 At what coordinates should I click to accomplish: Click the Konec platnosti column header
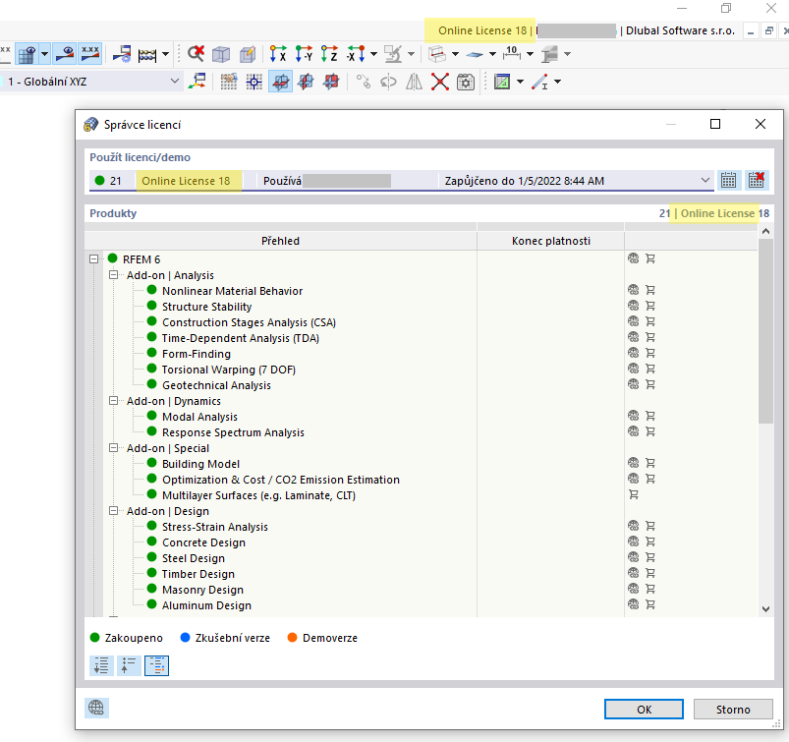(550, 240)
